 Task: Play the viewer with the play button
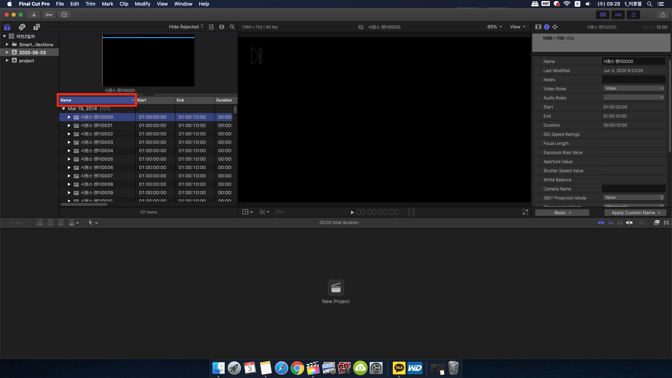tap(352, 212)
